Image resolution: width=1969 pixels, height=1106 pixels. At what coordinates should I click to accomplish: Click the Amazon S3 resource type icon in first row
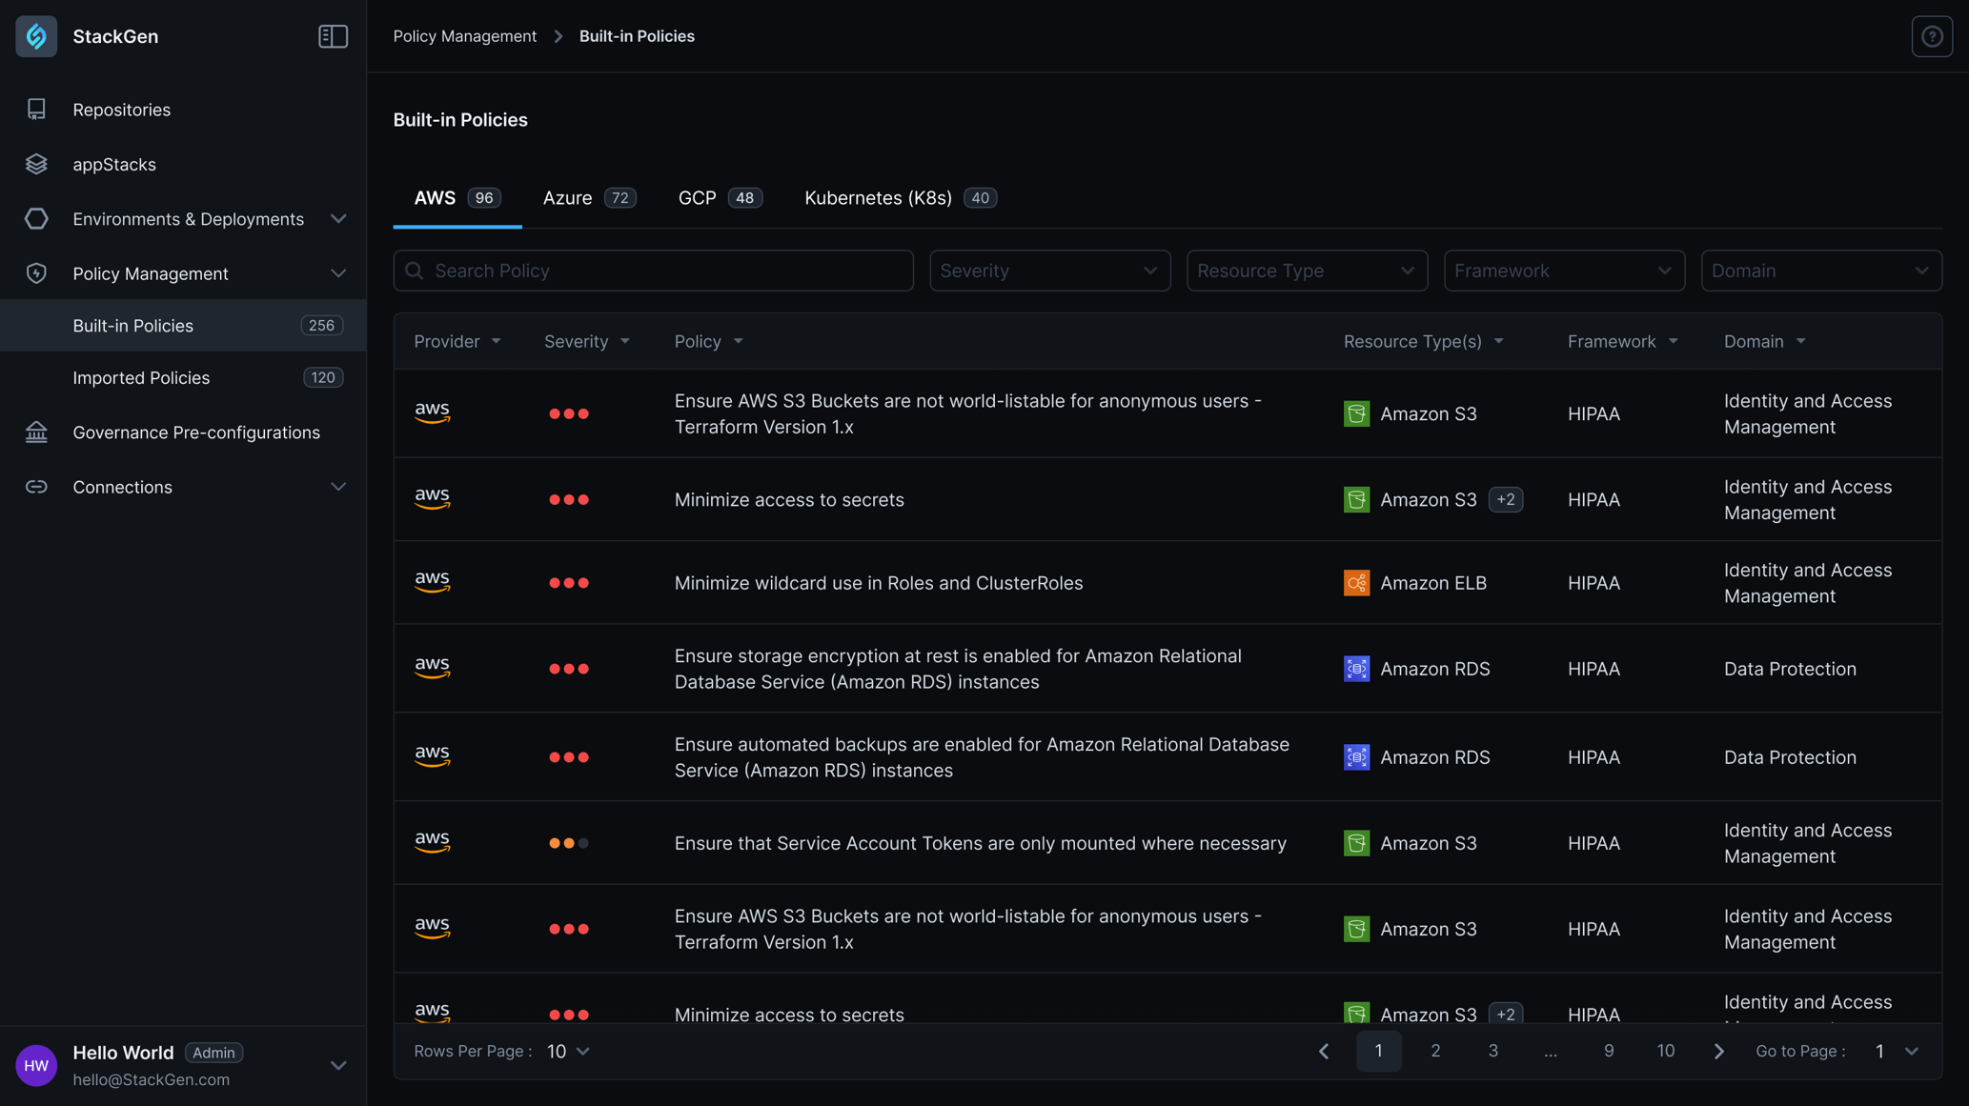click(1356, 412)
